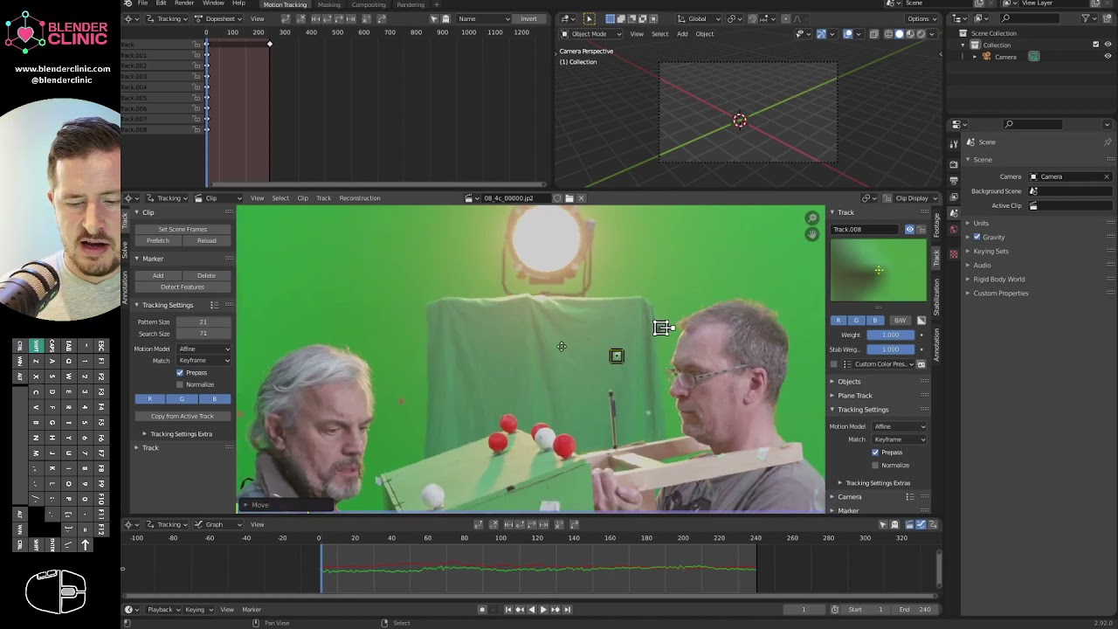This screenshot has width=1118, height=629.
Task: Open the Playback menu
Action: click(x=163, y=610)
